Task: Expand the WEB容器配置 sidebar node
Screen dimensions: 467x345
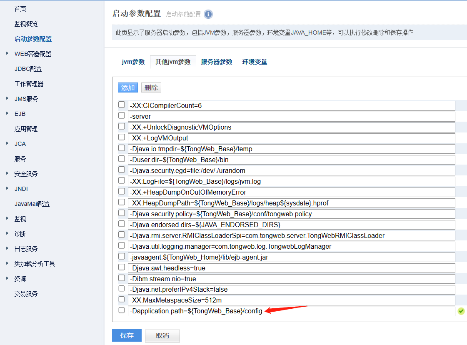Action: pos(7,54)
